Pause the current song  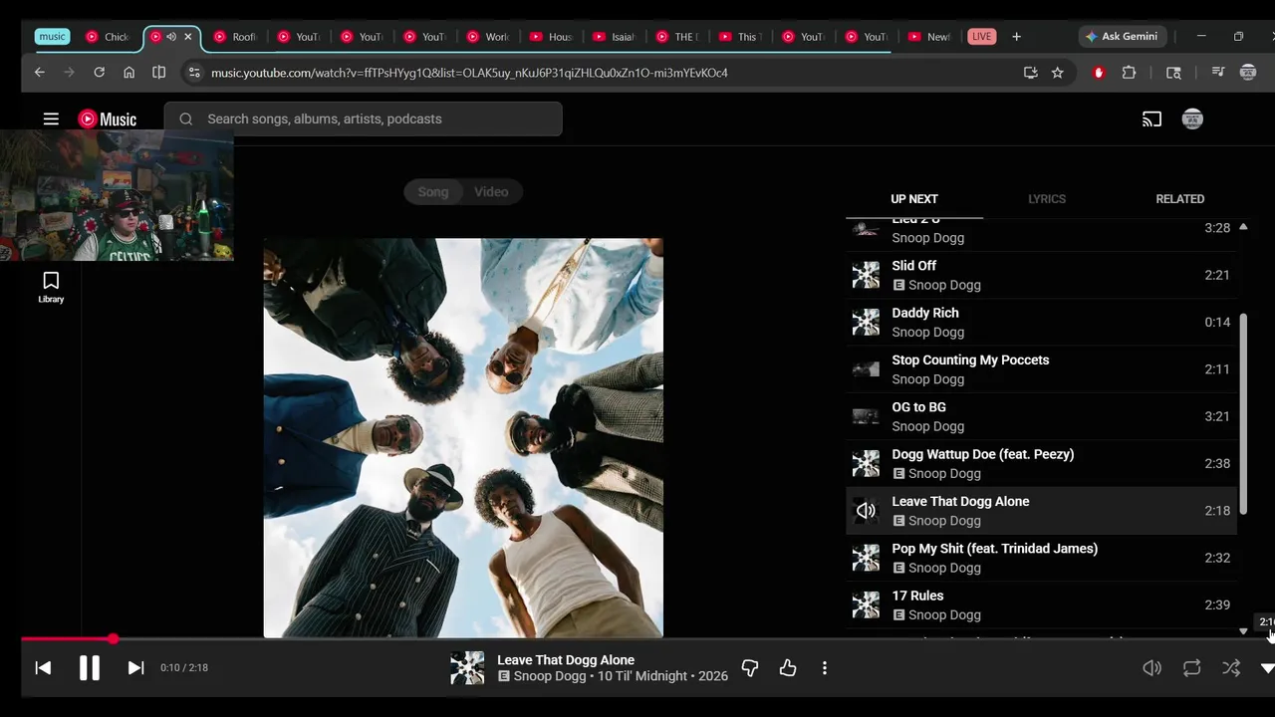click(x=90, y=668)
